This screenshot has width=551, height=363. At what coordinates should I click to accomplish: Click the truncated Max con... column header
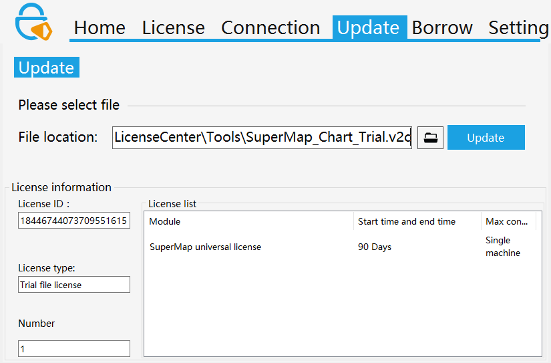tap(508, 221)
